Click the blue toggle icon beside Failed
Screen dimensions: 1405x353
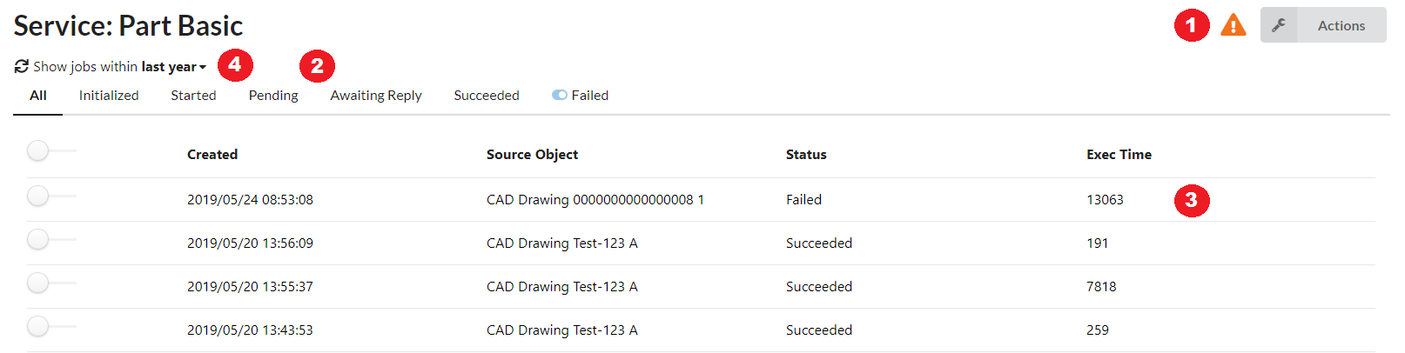tap(559, 96)
